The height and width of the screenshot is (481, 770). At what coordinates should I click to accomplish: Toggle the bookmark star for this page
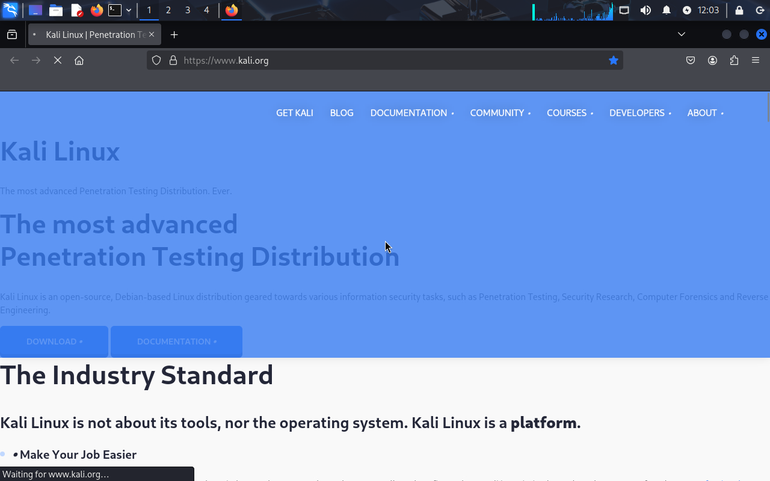[614, 60]
